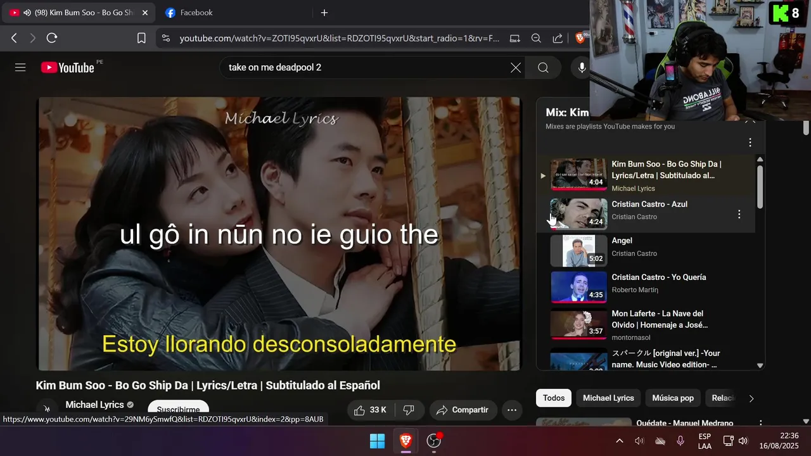This screenshot has height=456, width=811.
Task: Open options for Cristian Castro - Azul
Action: (x=739, y=215)
